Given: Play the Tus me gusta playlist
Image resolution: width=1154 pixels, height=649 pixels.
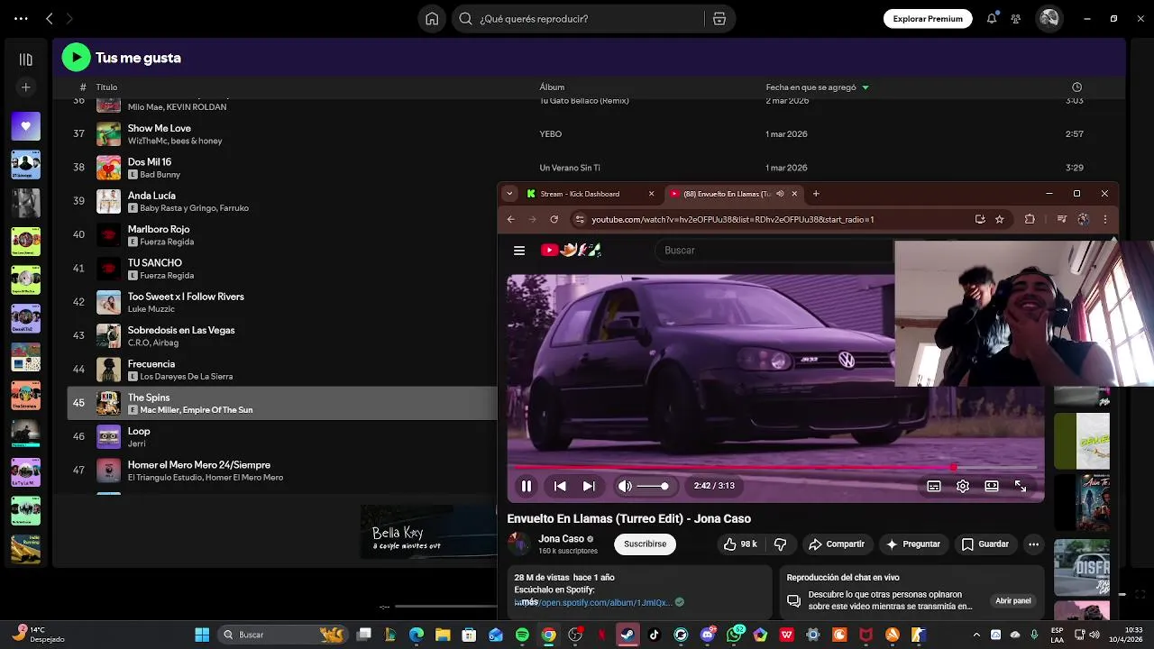Looking at the screenshot, I should tap(76, 58).
